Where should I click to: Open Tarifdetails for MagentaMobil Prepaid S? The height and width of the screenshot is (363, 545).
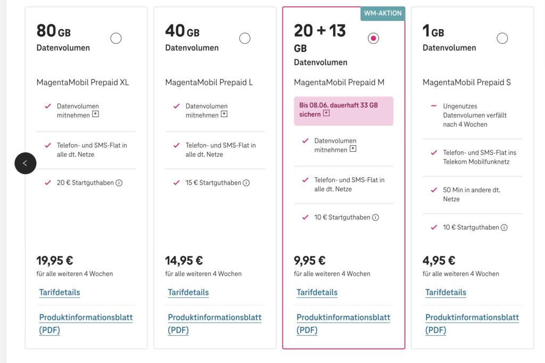coord(445,292)
